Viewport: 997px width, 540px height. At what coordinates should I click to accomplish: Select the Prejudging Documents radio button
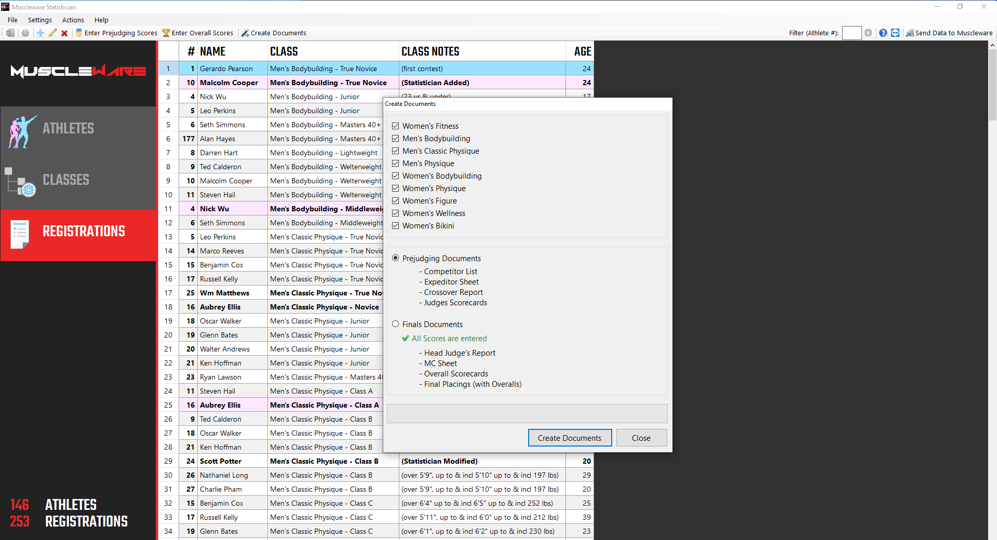(x=396, y=258)
